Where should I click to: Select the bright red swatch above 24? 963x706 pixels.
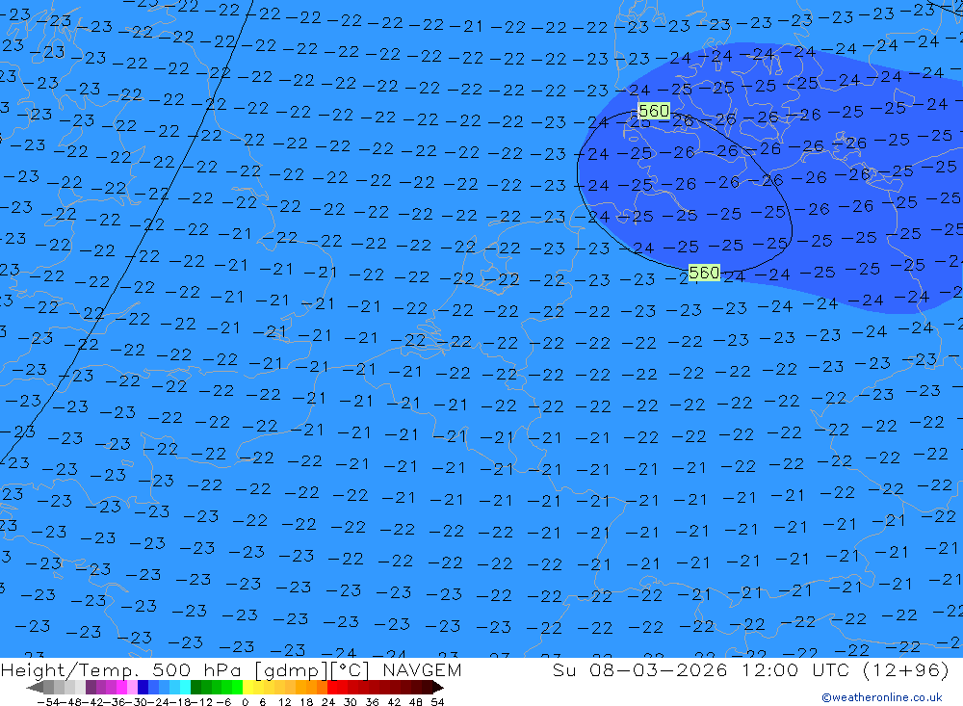point(332,688)
